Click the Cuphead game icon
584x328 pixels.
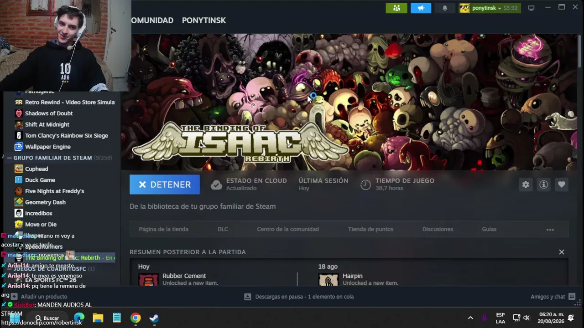pyautogui.click(x=19, y=169)
